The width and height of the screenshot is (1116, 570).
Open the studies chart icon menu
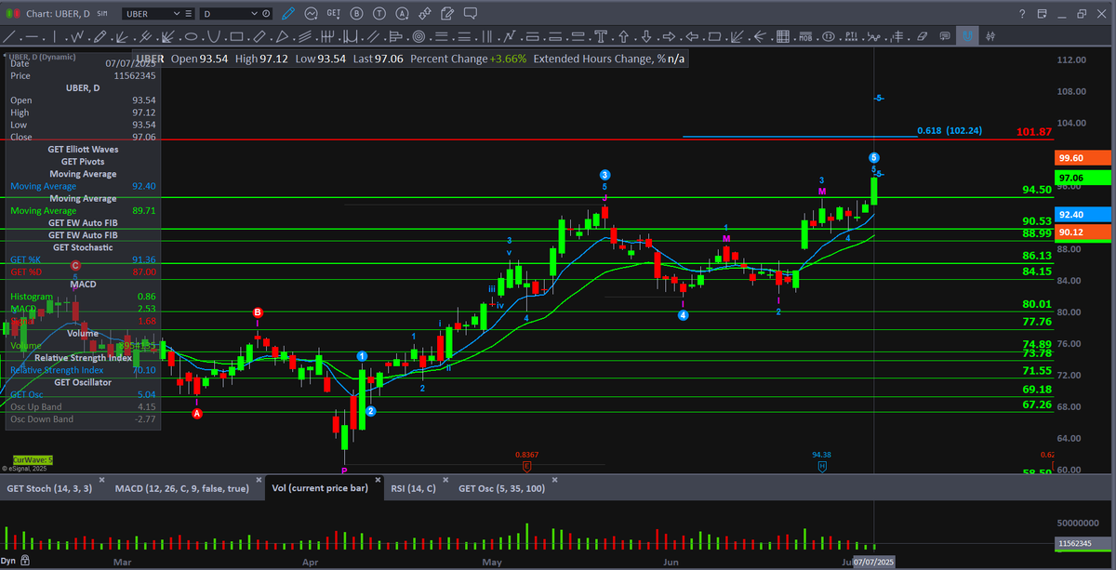click(311, 13)
